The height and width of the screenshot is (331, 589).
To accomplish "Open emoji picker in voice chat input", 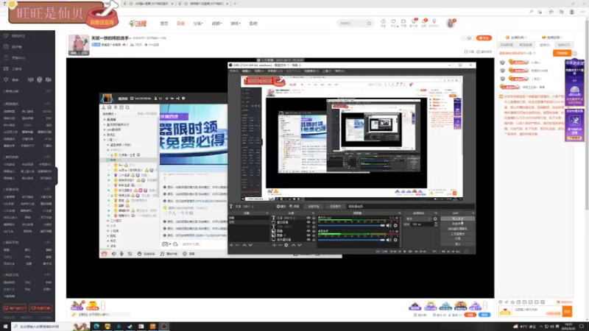I will point(175,244).
